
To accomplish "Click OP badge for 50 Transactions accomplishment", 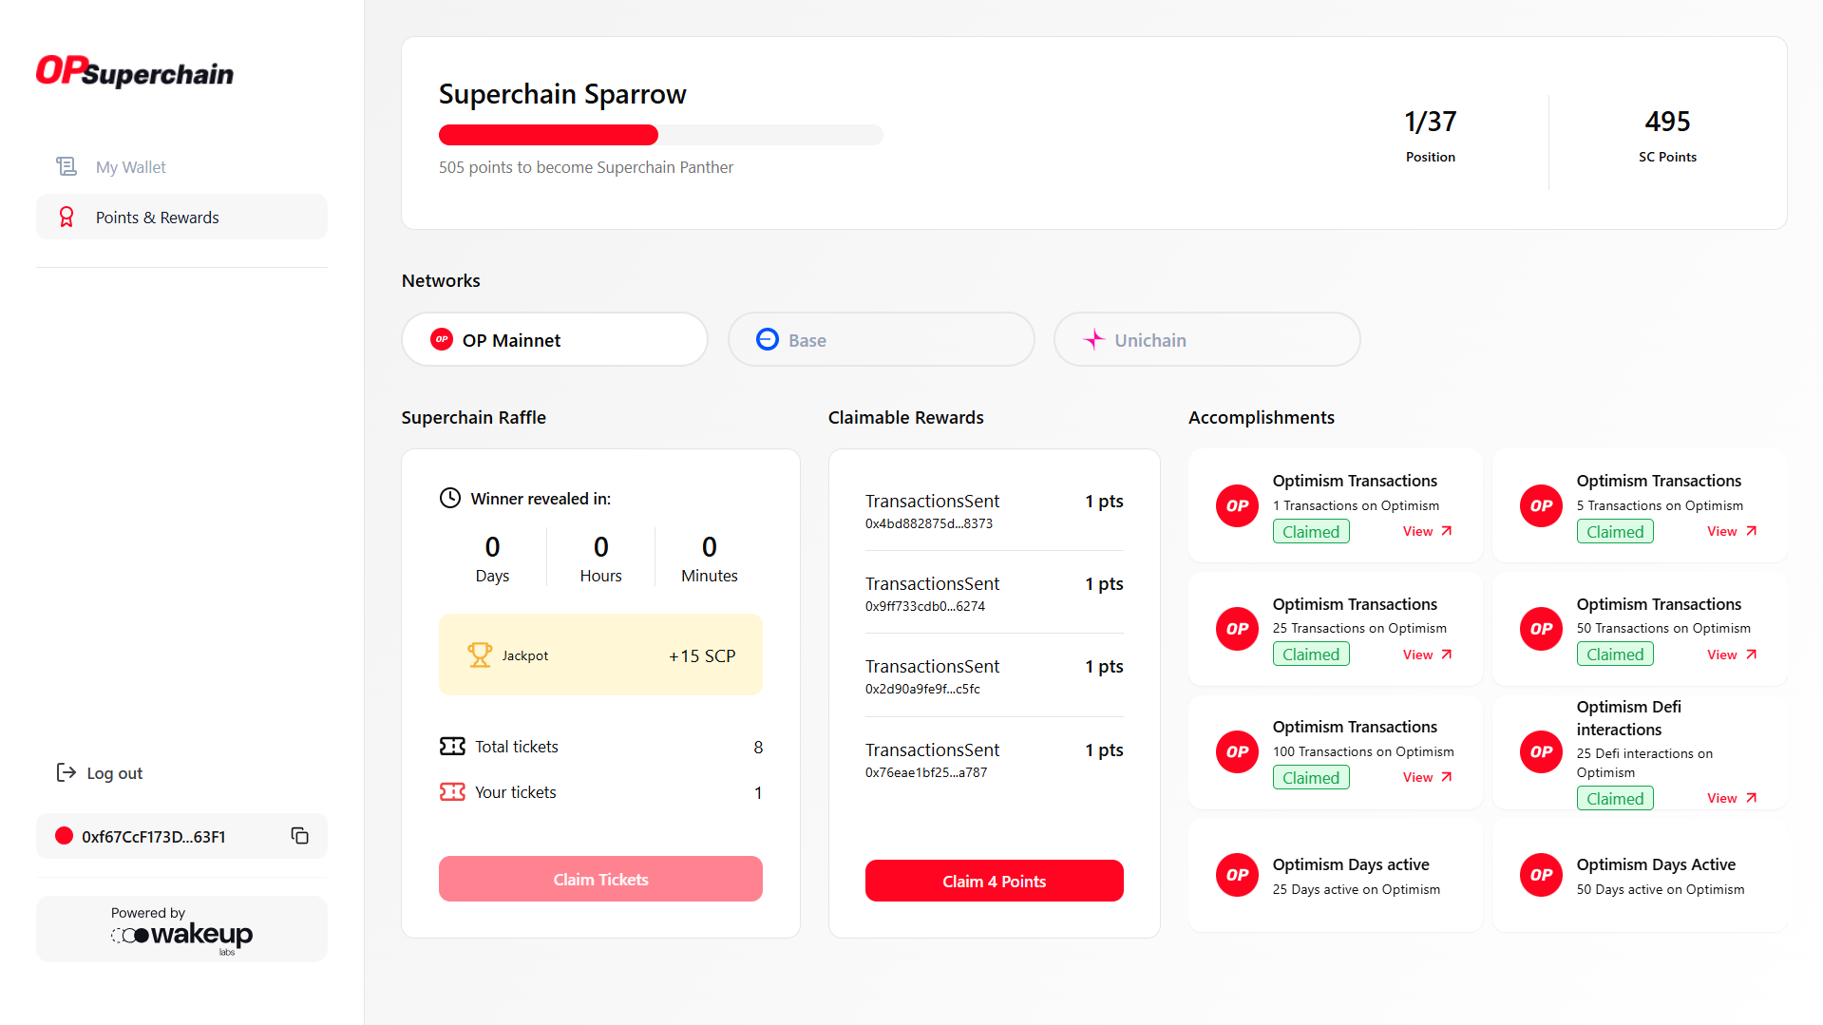I will (x=1541, y=629).
